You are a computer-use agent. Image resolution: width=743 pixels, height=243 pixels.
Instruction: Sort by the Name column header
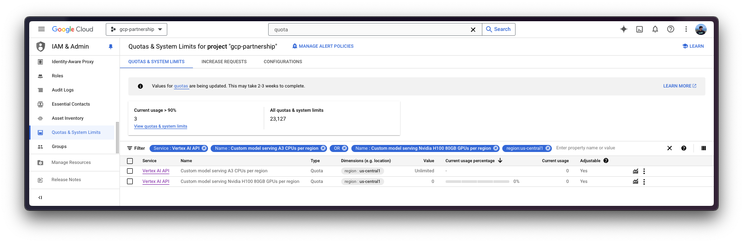186,161
